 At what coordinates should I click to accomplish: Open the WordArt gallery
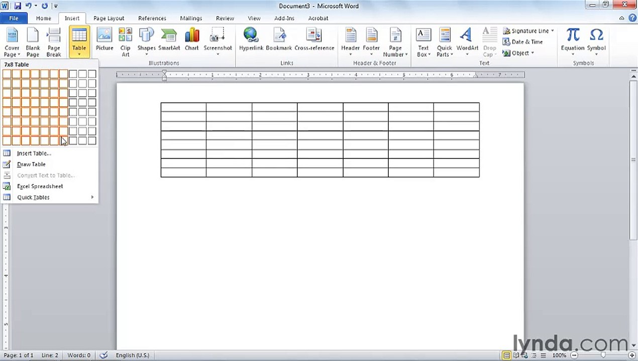coord(467,43)
